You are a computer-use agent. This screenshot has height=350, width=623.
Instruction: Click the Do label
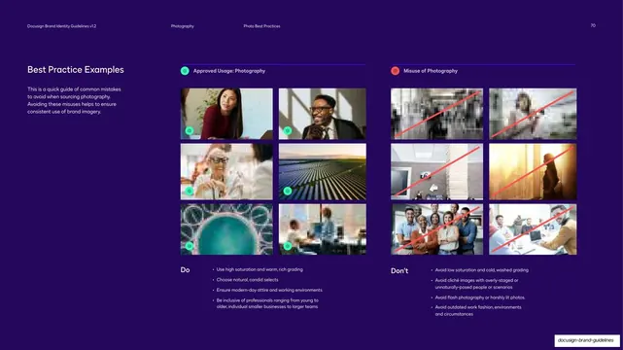(x=185, y=269)
